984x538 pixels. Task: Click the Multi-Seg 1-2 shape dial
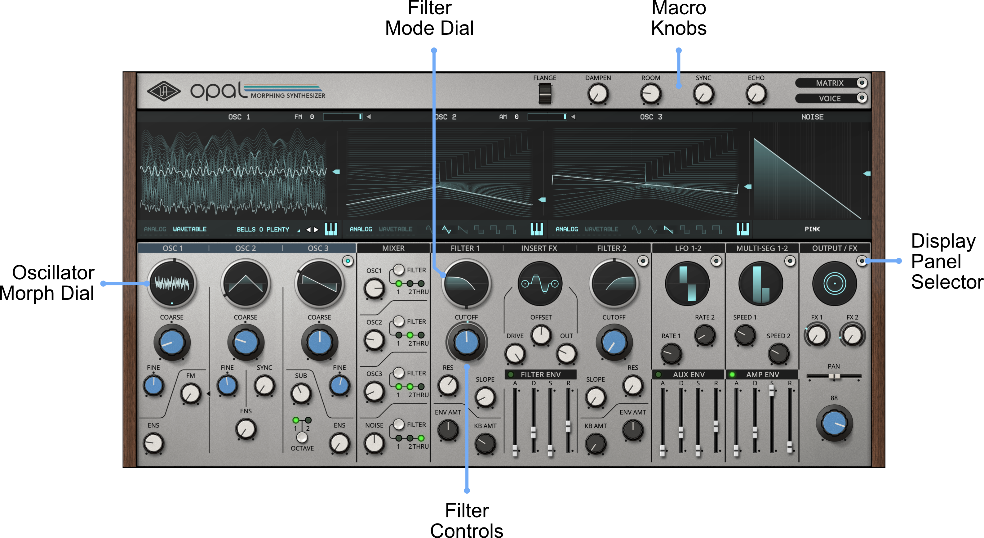[761, 283]
